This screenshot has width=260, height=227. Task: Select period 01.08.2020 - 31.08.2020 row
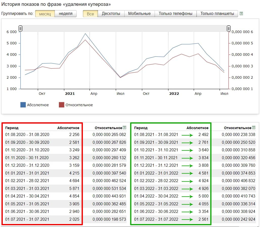(66, 134)
